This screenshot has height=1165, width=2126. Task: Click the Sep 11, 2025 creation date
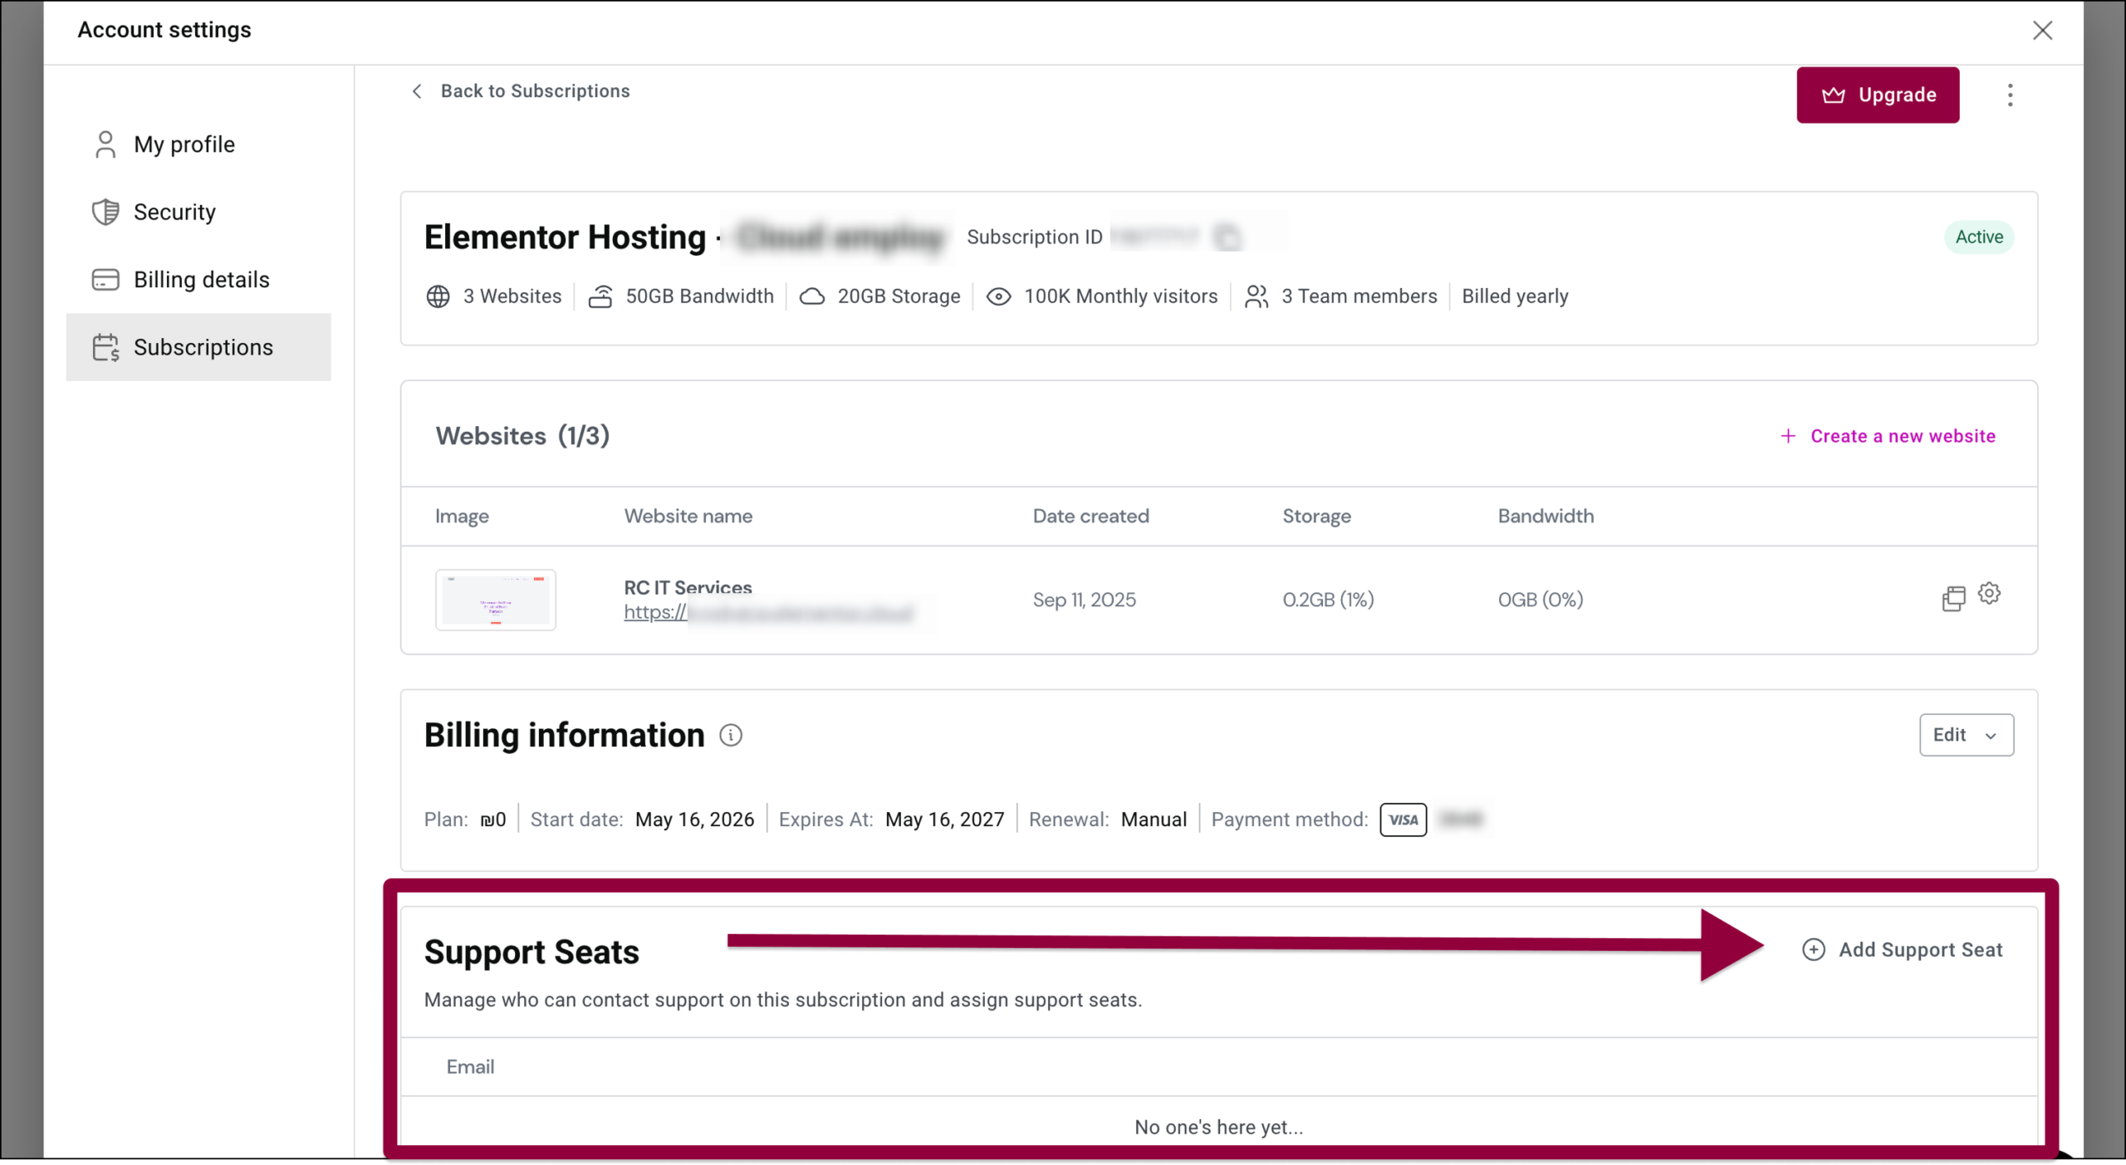coord(1084,600)
